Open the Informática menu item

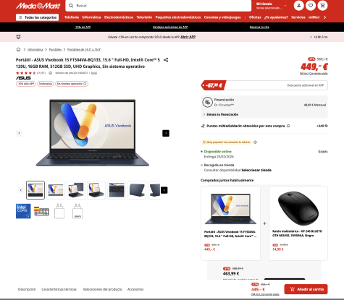(91, 17)
